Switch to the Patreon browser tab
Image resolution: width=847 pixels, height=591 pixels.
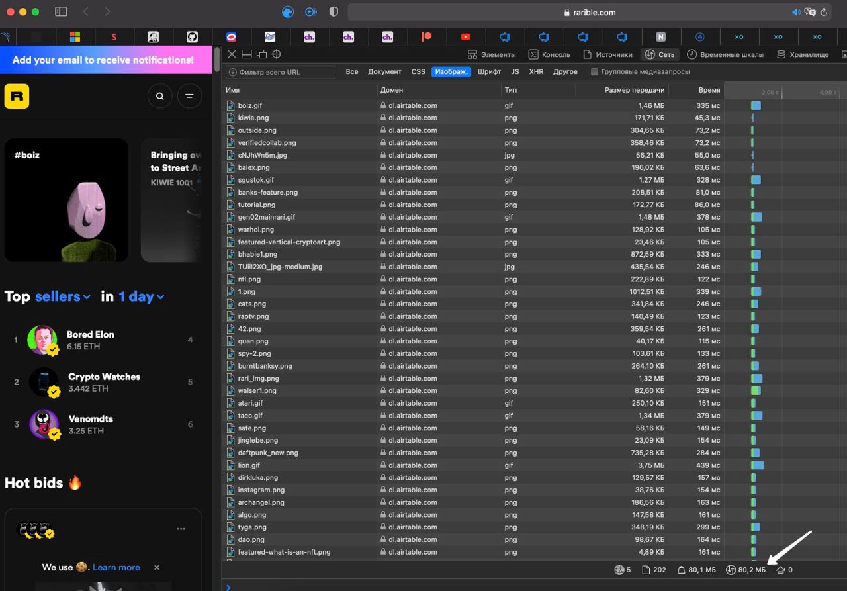[x=426, y=37]
